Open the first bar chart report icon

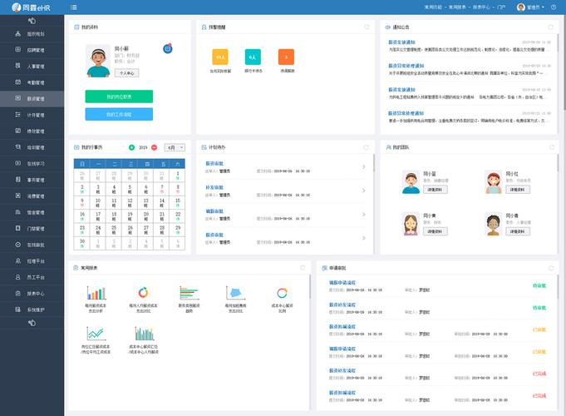[96, 293]
